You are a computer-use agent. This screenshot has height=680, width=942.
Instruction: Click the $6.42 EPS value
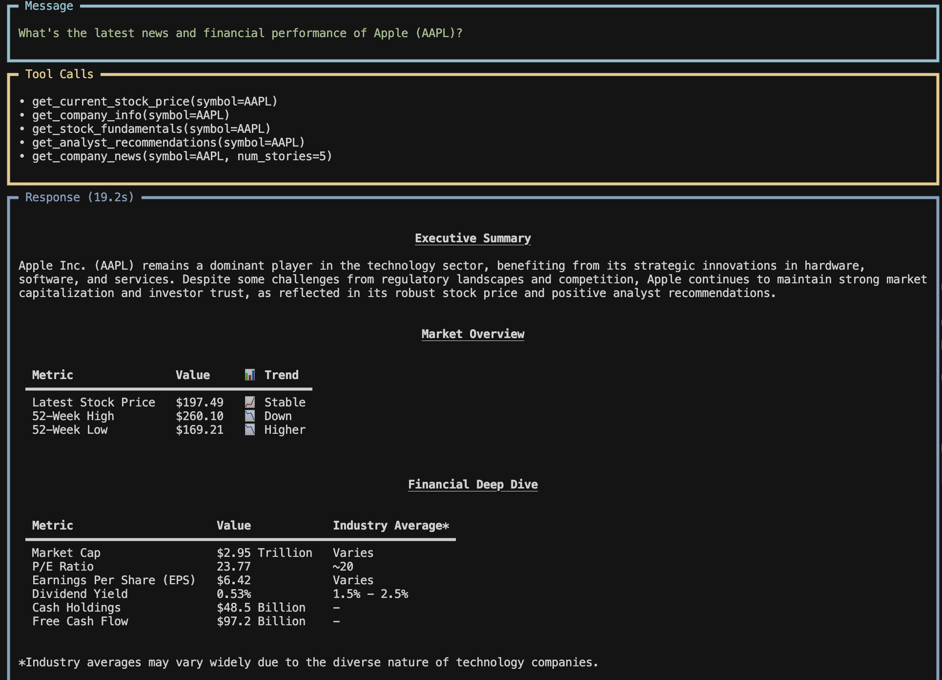(234, 580)
